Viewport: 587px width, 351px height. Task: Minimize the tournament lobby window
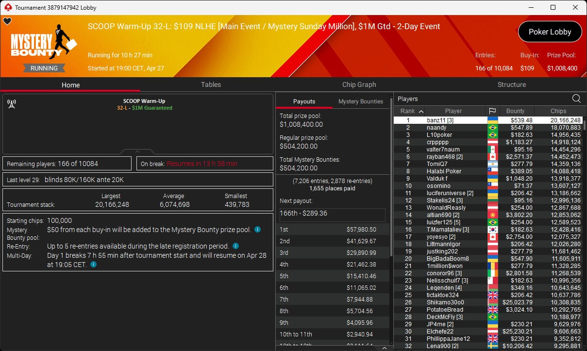[x=531, y=7]
